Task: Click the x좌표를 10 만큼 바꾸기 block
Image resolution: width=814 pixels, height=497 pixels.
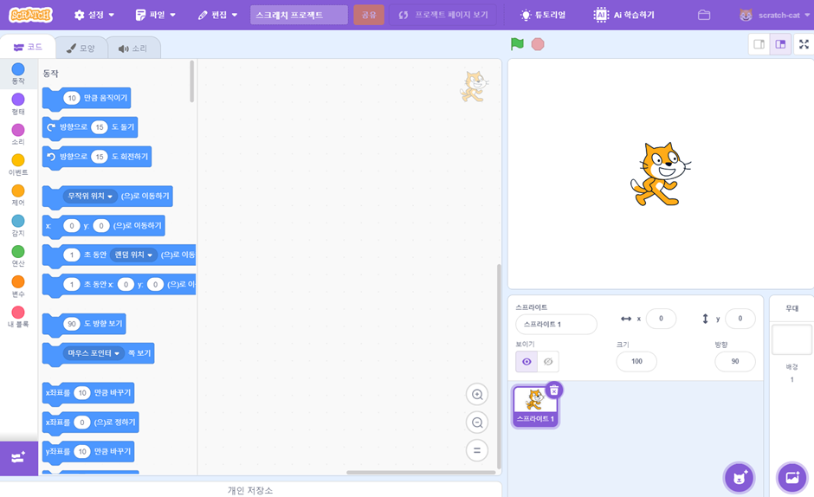Action: pos(88,393)
